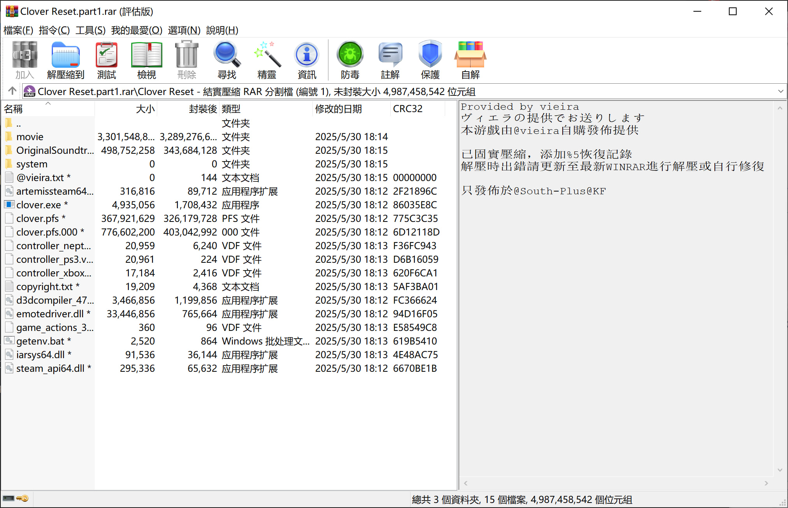Viewport: 788px width, 508px height.
Task: Select the movie folder
Action: point(30,137)
